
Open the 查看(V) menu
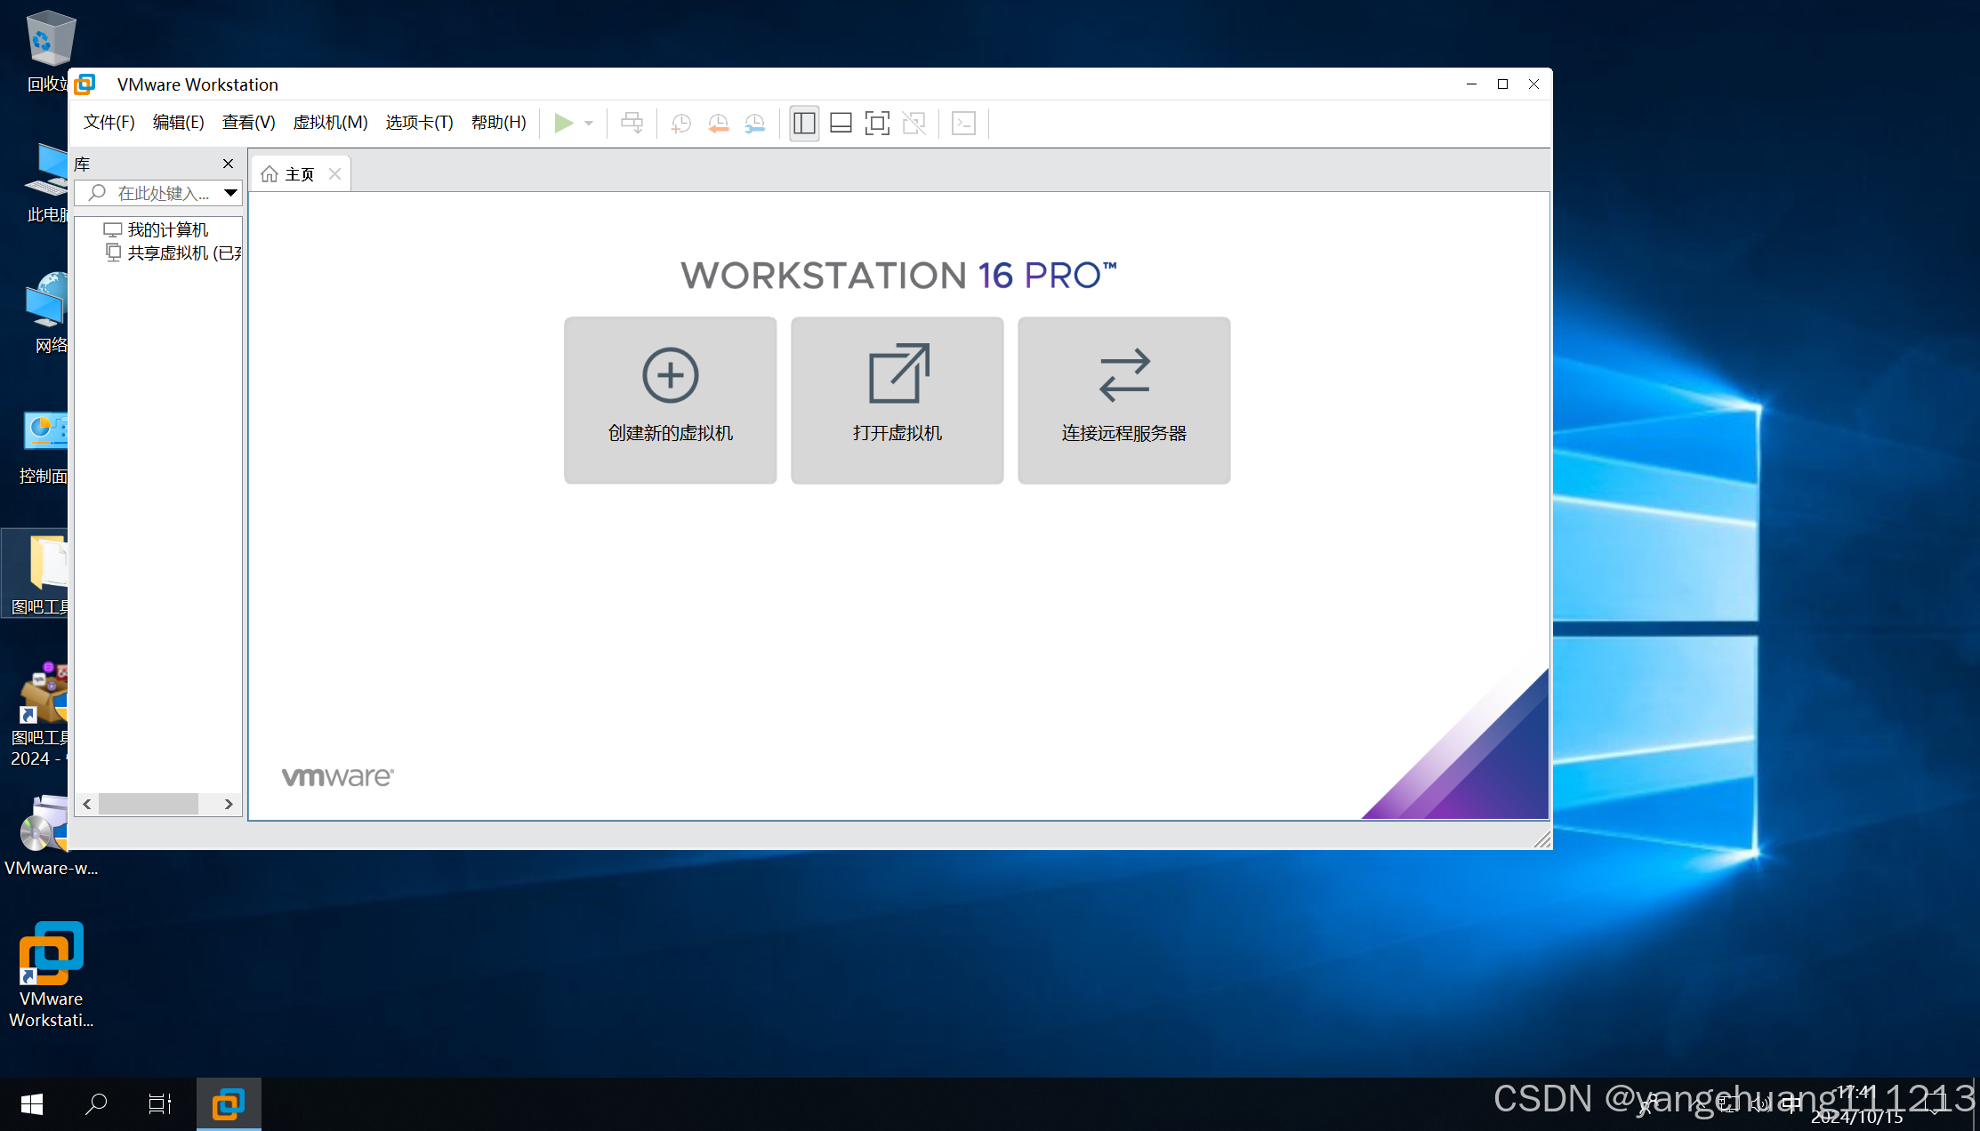(x=248, y=122)
